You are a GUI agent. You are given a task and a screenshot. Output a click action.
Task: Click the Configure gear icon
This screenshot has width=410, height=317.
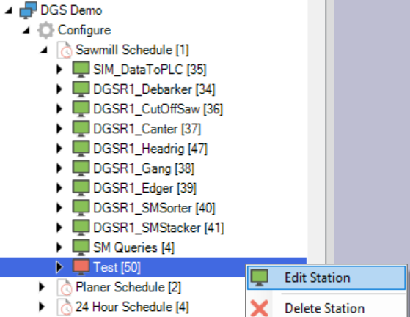(x=45, y=30)
